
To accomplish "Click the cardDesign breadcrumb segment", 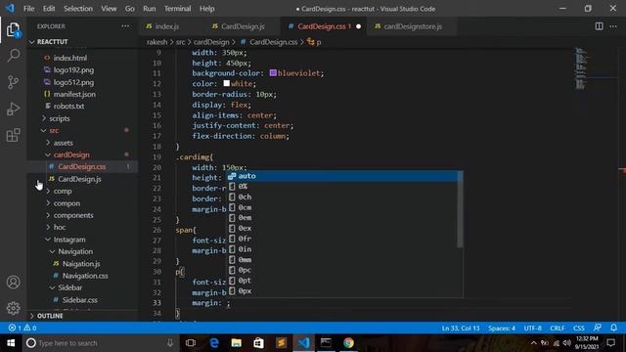I will [x=211, y=42].
